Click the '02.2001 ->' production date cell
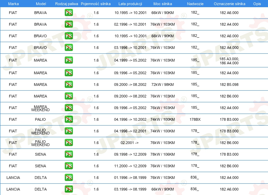 pyautogui.click(x=130, y=143)
